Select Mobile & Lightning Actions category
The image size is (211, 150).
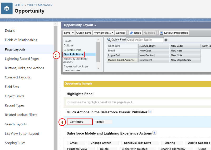point(75,60)
